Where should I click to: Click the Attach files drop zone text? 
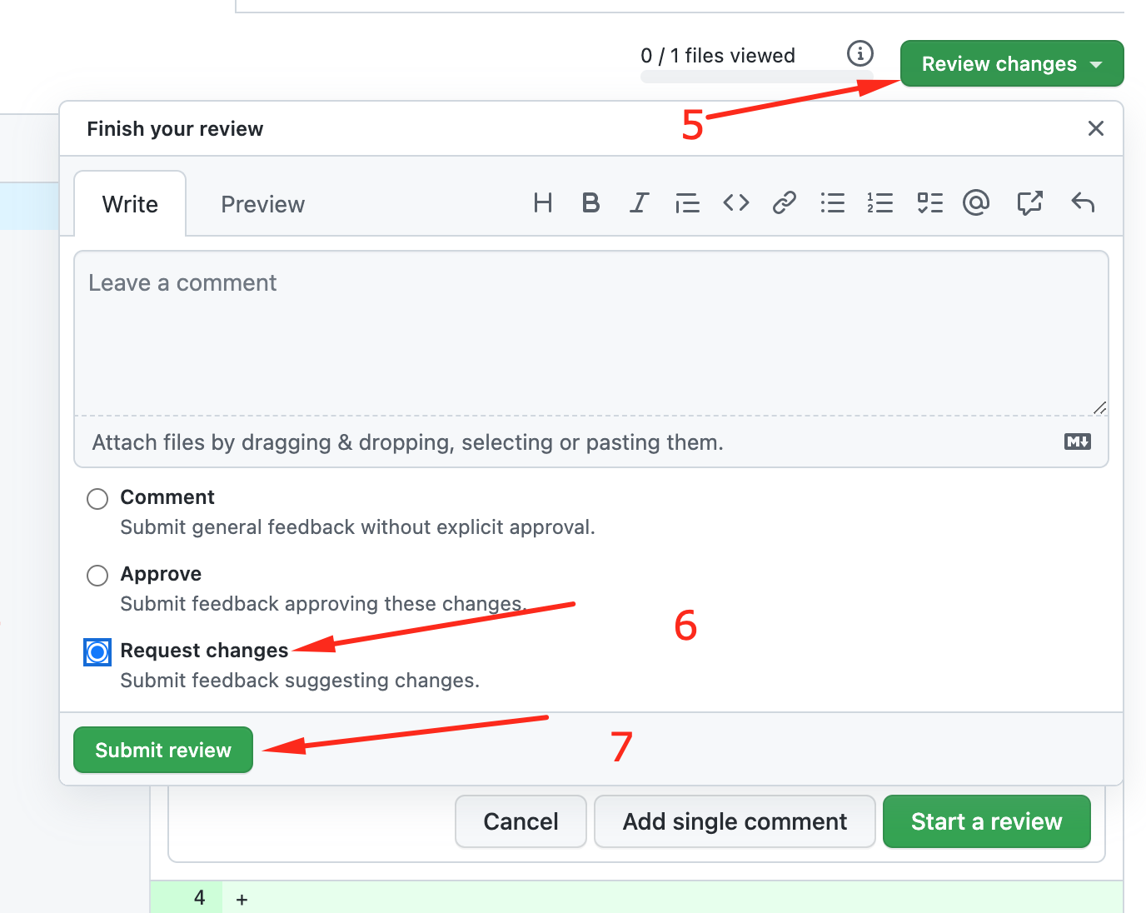point(408,442)
